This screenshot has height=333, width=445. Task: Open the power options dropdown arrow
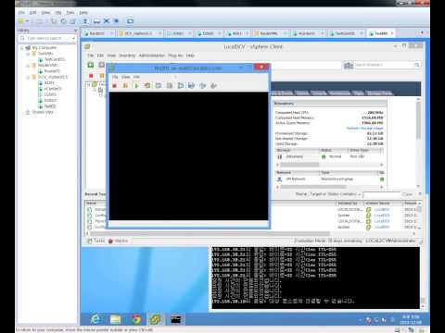pos(27,21)
